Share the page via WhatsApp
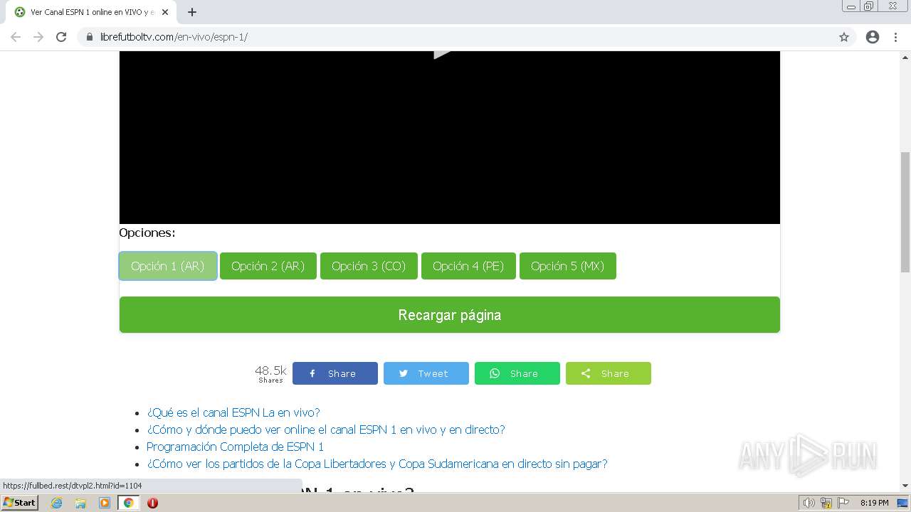 (517, 373)
